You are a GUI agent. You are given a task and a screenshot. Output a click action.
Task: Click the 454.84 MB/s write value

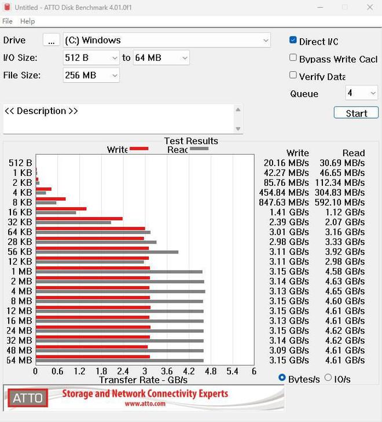tap(284, 193)
